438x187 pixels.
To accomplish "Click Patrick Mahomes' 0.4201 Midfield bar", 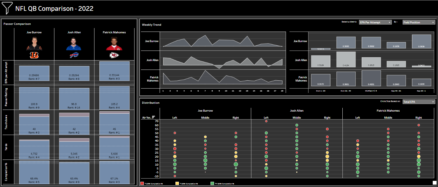I will [371, 78].
